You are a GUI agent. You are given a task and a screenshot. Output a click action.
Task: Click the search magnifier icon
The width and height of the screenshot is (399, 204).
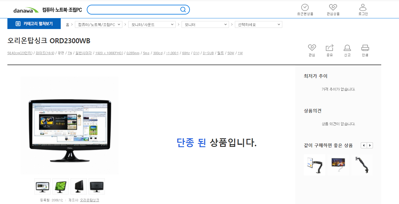(x=183, y=10)
